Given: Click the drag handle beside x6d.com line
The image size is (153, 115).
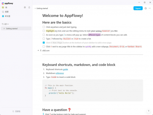Looking at the screenshot, I should [x=41, y=50].
